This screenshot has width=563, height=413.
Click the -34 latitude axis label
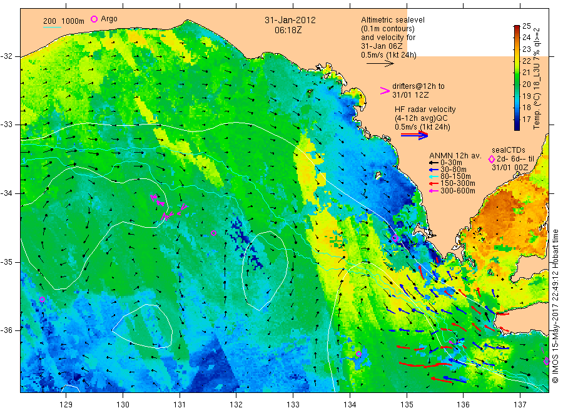(6, 193)
